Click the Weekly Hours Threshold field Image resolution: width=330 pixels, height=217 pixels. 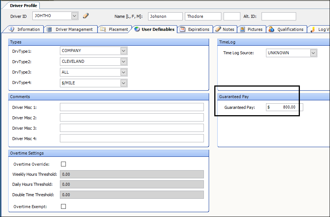[132, 174]
